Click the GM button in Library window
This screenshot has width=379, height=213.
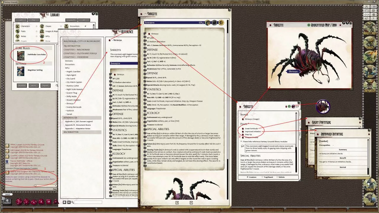click(21, 20)
